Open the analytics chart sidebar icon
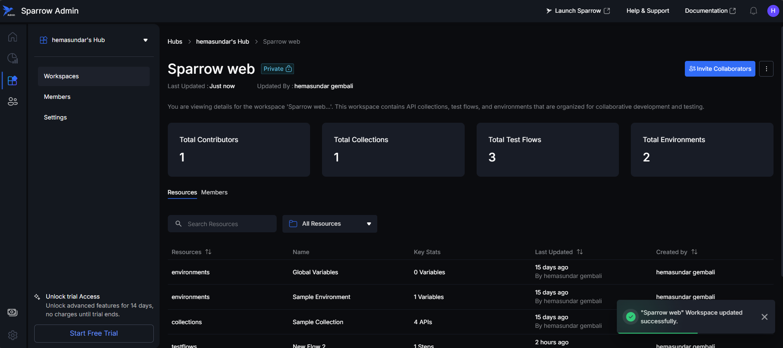Screen dimensions: 783x348 click(x=12, y=58)
